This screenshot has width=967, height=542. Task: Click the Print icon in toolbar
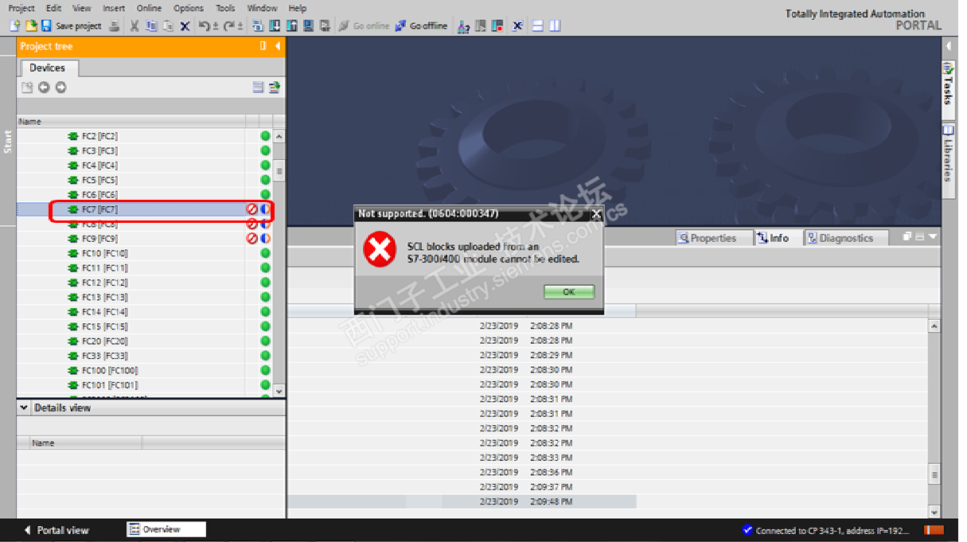(x=113, y=25)
